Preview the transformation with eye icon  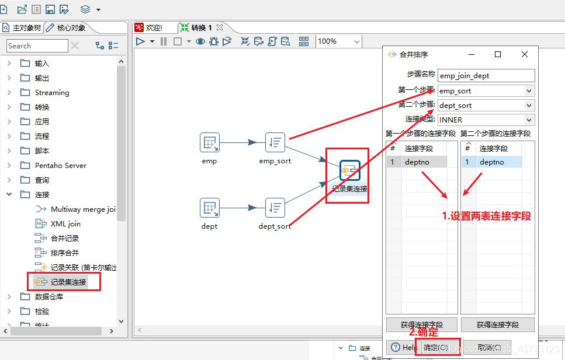(x=200, y=41)
